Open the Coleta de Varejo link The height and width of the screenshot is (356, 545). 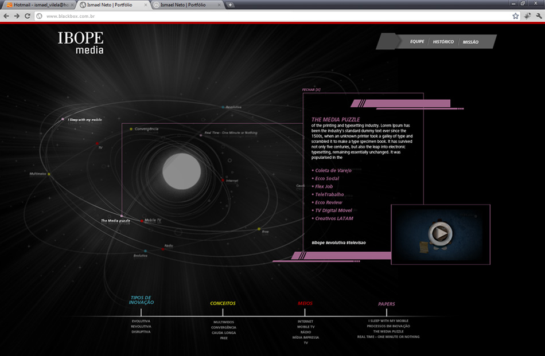[333, 170]
